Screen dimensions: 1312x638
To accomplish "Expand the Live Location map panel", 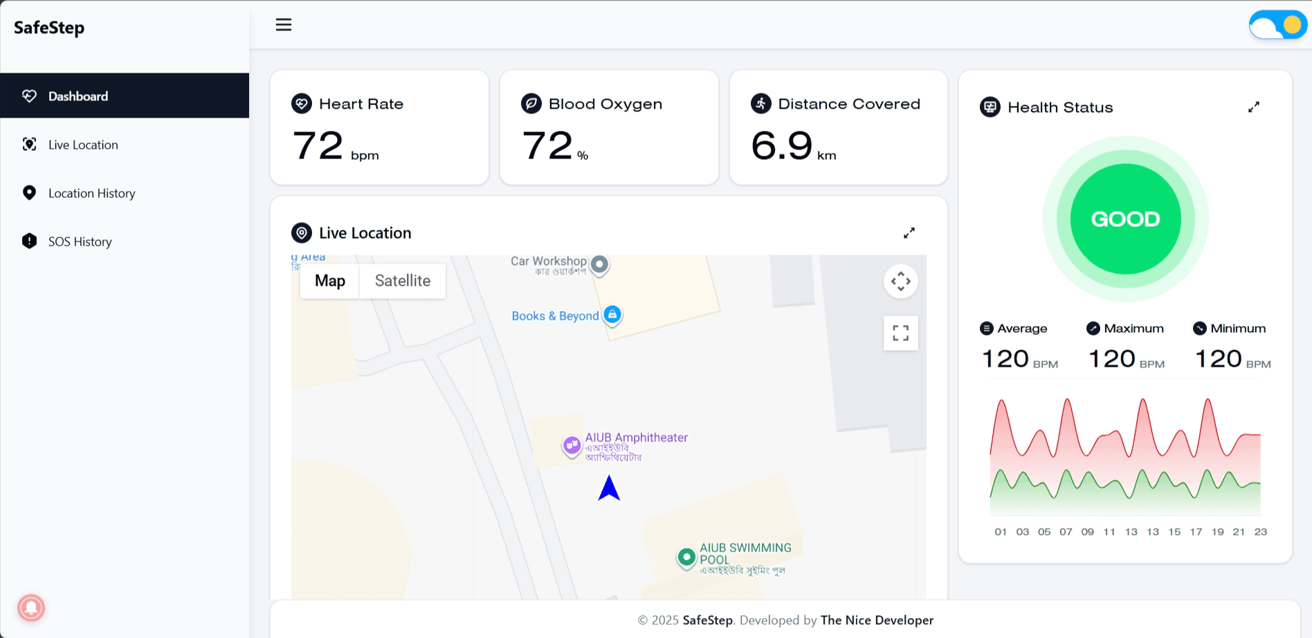I will pyautogui.click(x=909, y=233).
